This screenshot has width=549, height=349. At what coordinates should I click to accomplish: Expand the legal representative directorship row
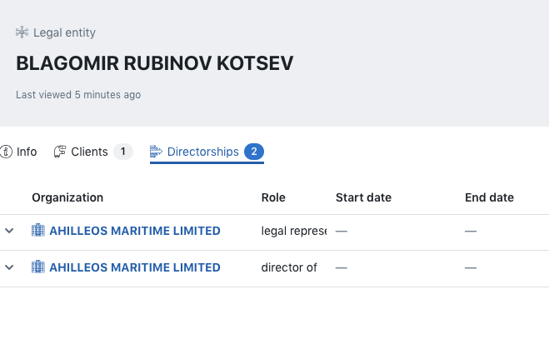coord(10,231)
